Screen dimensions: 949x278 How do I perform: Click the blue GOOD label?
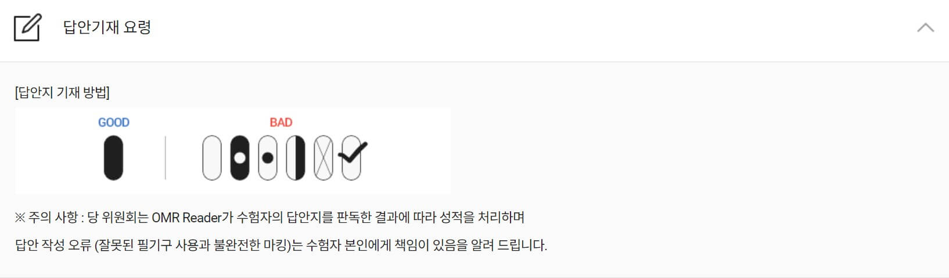(x=114, y=122)
